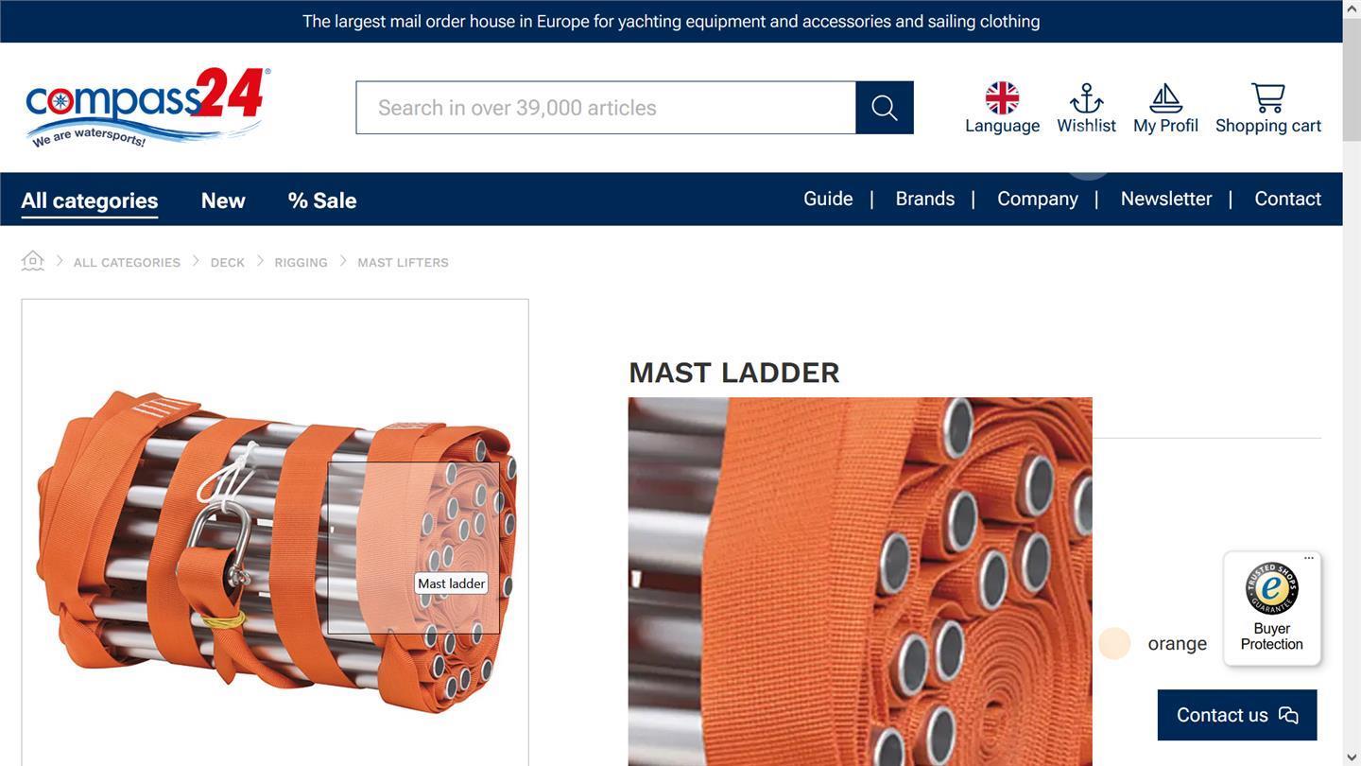1361x766 pixels.
Task: Open the All categories menu
Action: [90, 200]
